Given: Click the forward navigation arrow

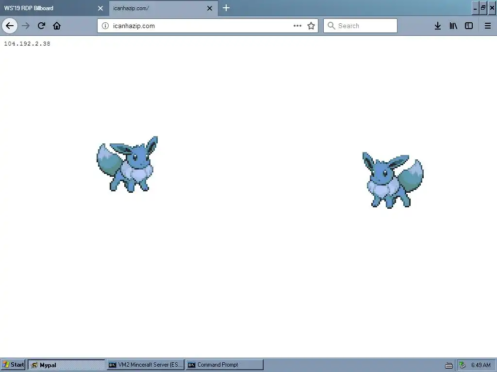Looking at the screenshot, I should point(26,26).
